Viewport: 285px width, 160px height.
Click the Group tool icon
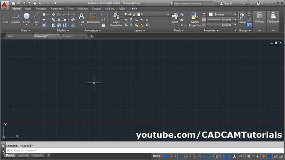coord(242,18)
